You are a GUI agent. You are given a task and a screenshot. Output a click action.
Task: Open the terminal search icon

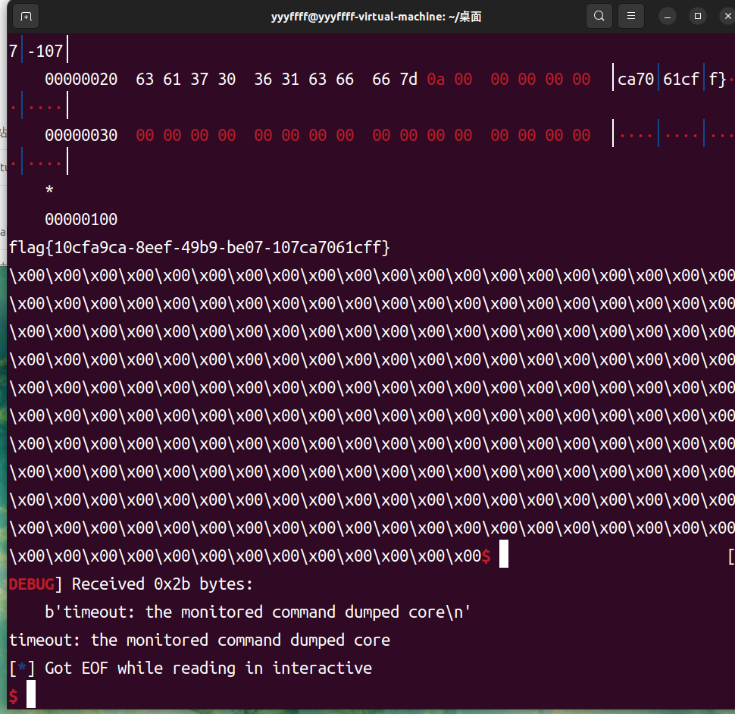599,16
